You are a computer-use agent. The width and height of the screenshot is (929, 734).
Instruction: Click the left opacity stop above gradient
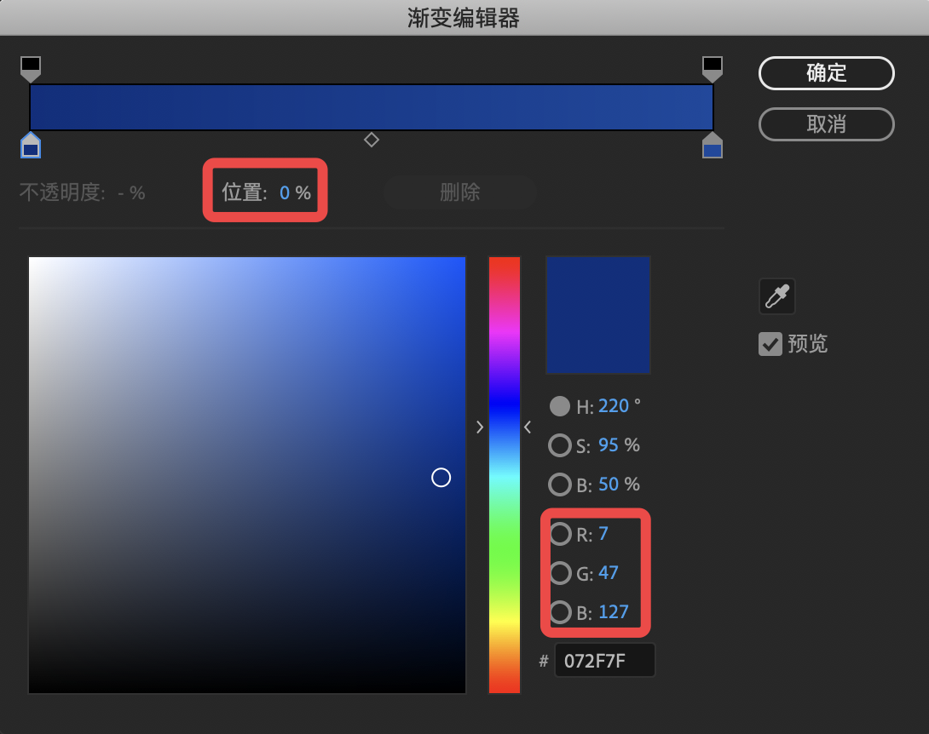[31, 68]
